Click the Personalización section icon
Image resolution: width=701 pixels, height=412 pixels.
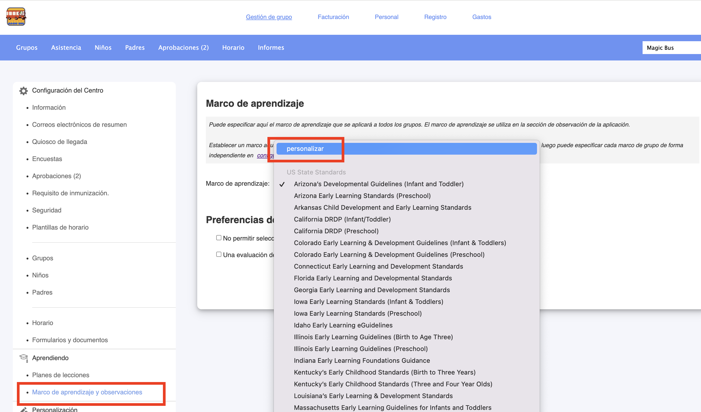24,410
